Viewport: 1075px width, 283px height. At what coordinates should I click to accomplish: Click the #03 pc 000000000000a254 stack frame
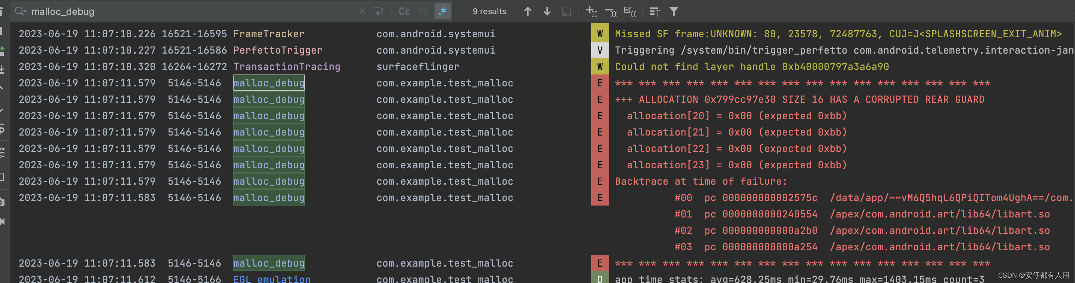click(862, 247)
